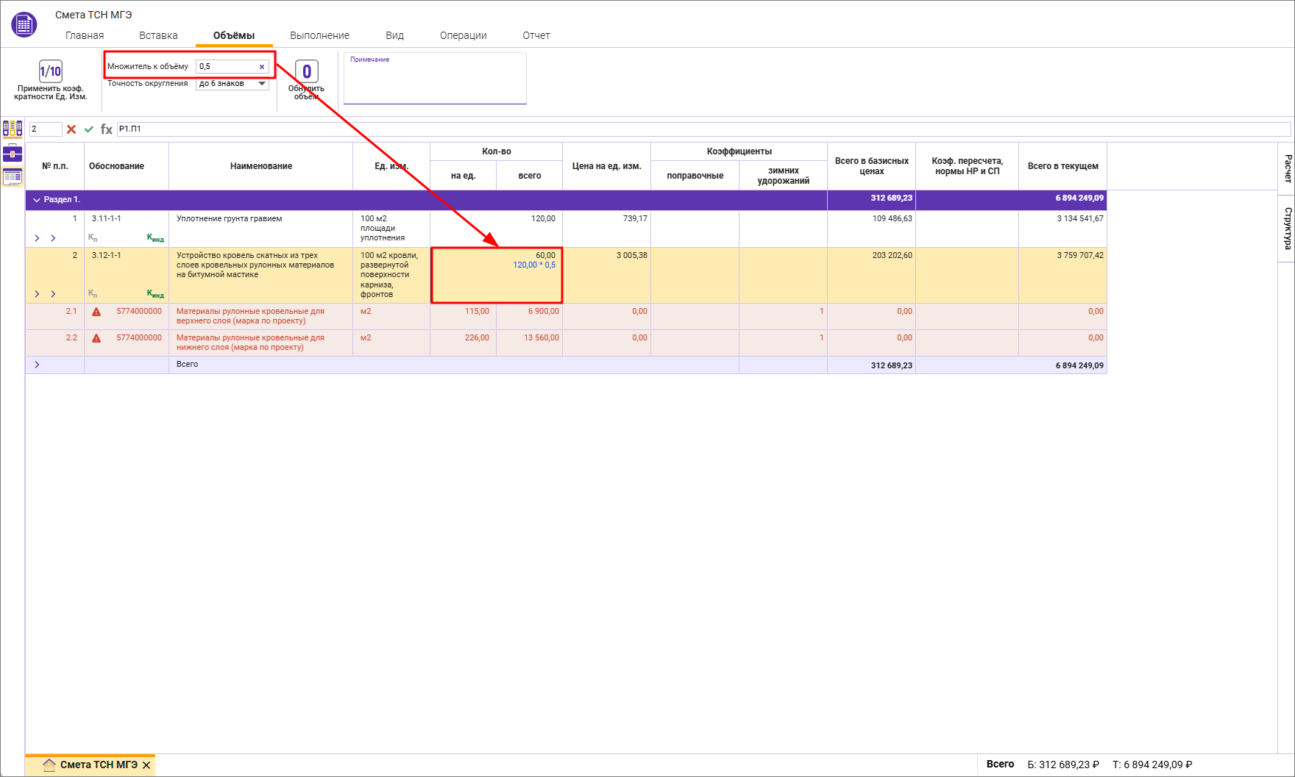This screenshot has width=1295, height=777.
Task: Close the Смета ТСН МГЭ document tab
Action: (146, 765)
